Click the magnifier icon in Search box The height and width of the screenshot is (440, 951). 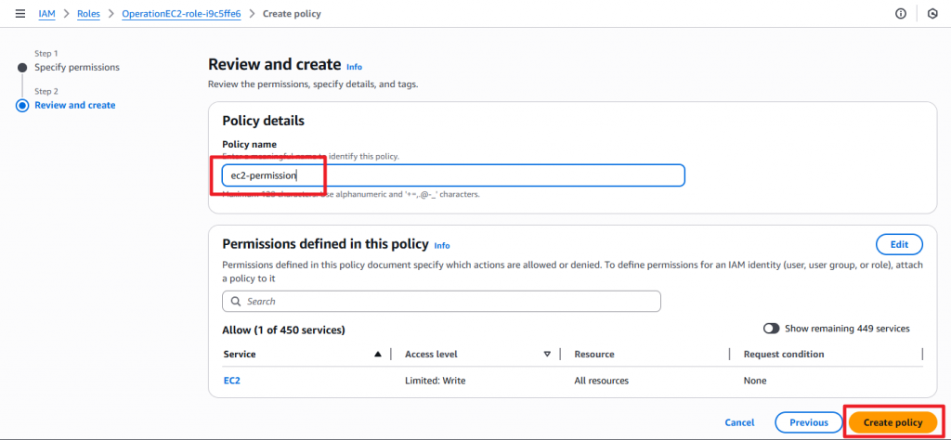tap(236, 301)
